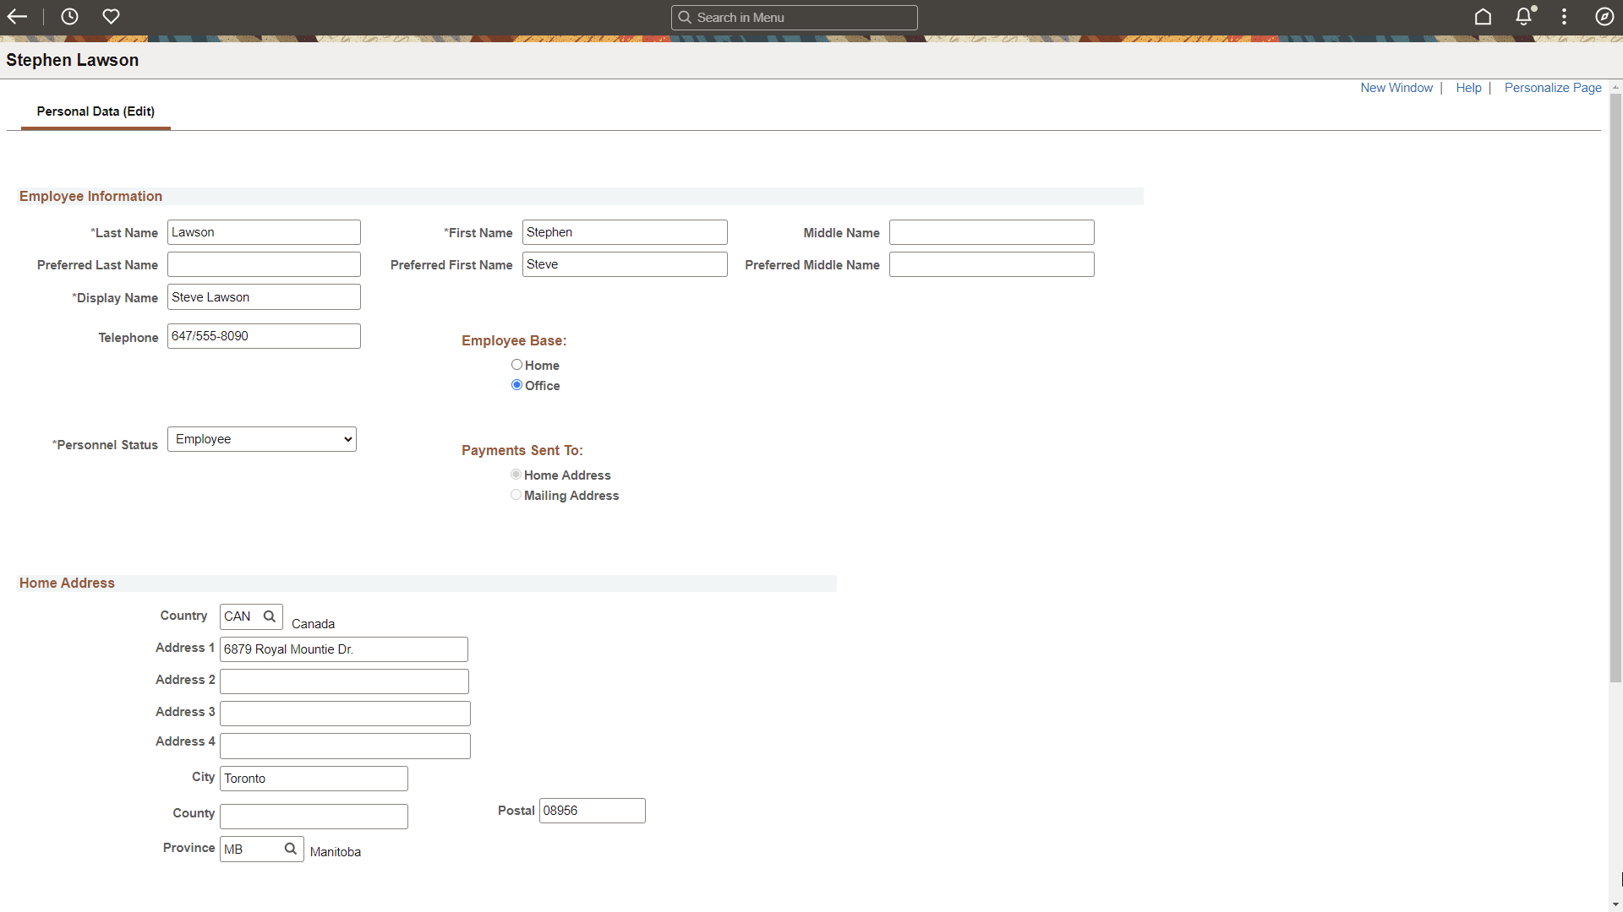
Task: Click the Search in Menu field
Action: 794,17
